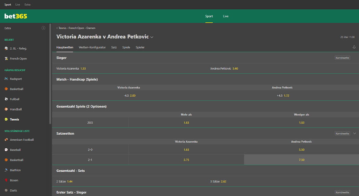The width and height of the screenshot is (359, 196).
Task: Open Biathlon in the sidebar
Action: pos(15,170)
